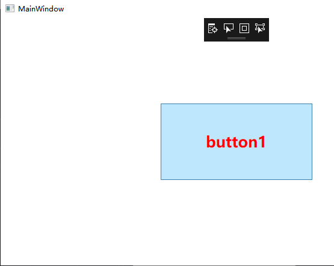The width and height of the screenshot is (334, 266).
Task: Click the dashed-frame cursor focus tracking icon
Action: click(260, 28)
